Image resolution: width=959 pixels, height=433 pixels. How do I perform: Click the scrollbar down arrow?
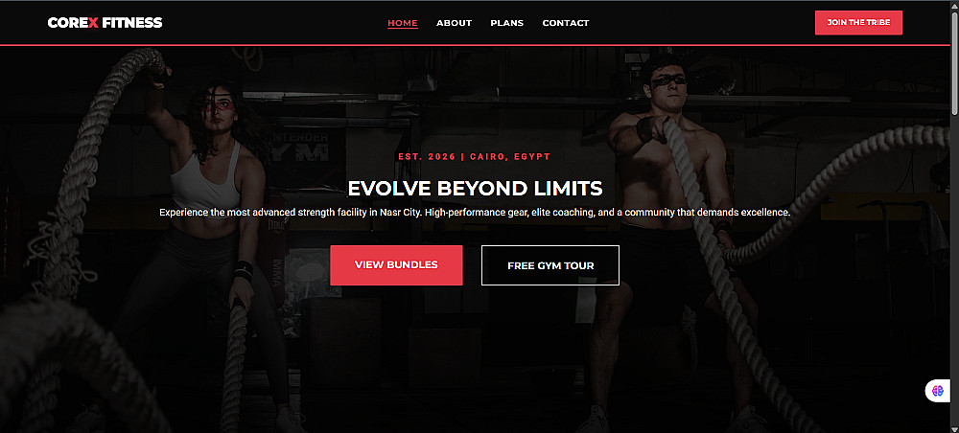click(x=955, y=428)
